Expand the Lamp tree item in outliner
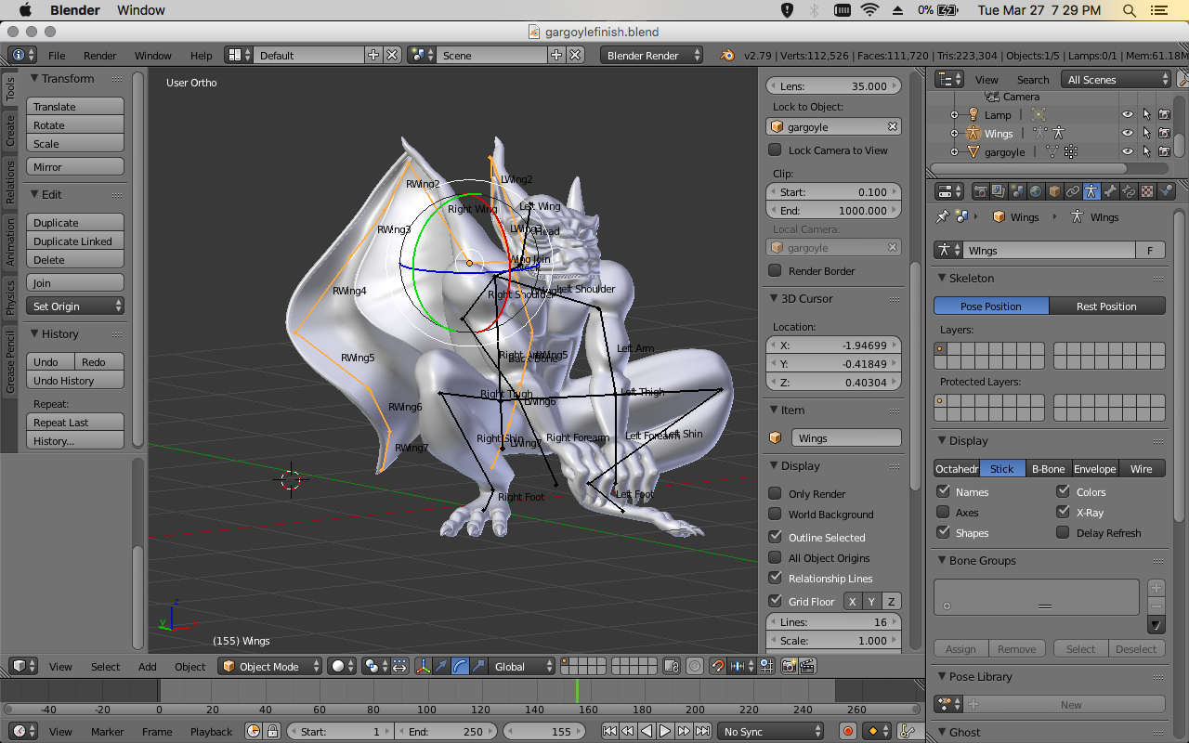The width and height of the screenshot is (1189, 743). pos(954,115)
